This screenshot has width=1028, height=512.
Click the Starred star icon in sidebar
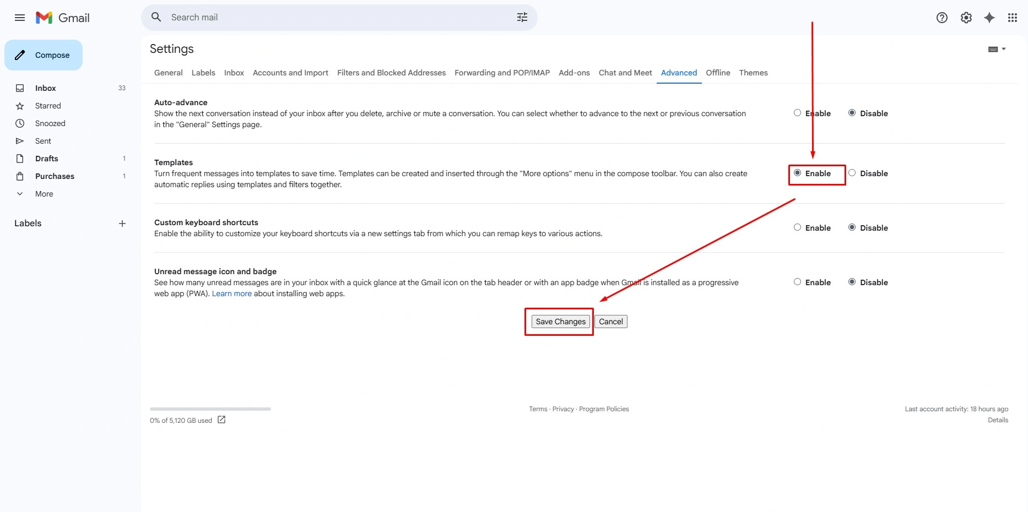click(20, 106)
